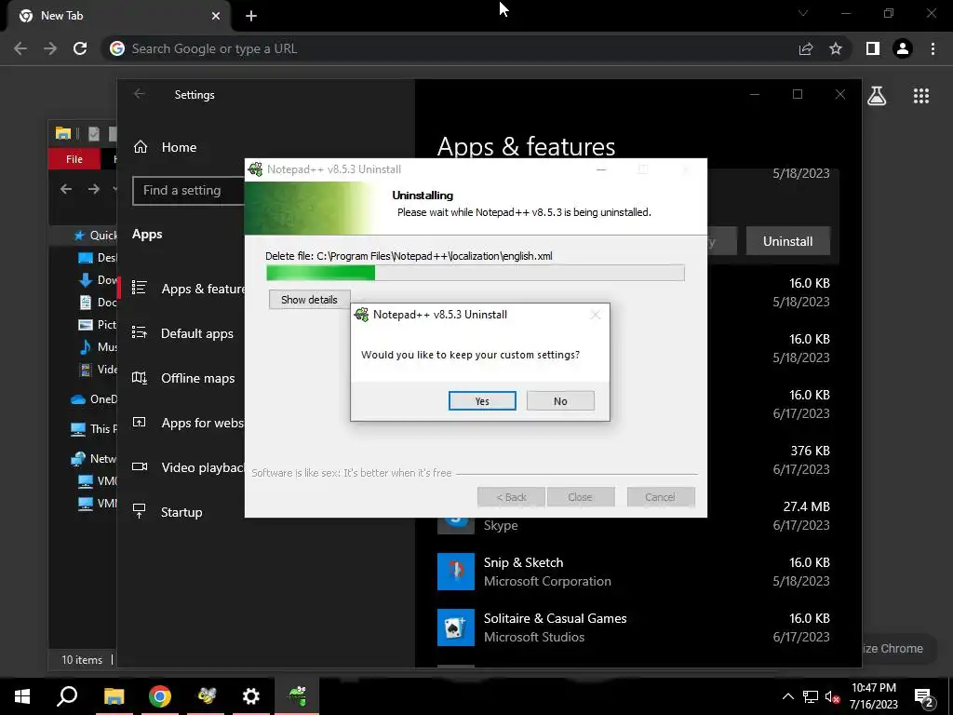The height and width of the screenshot is (715, 953).
Task: Select Startup in Settings sidebar
Action: [181, 512]
